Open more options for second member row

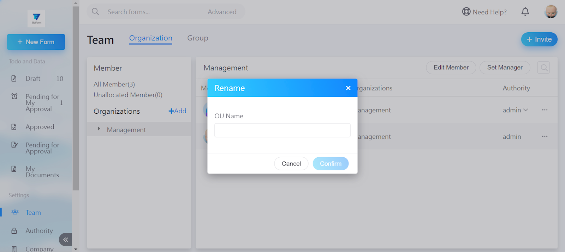point(545,137)
